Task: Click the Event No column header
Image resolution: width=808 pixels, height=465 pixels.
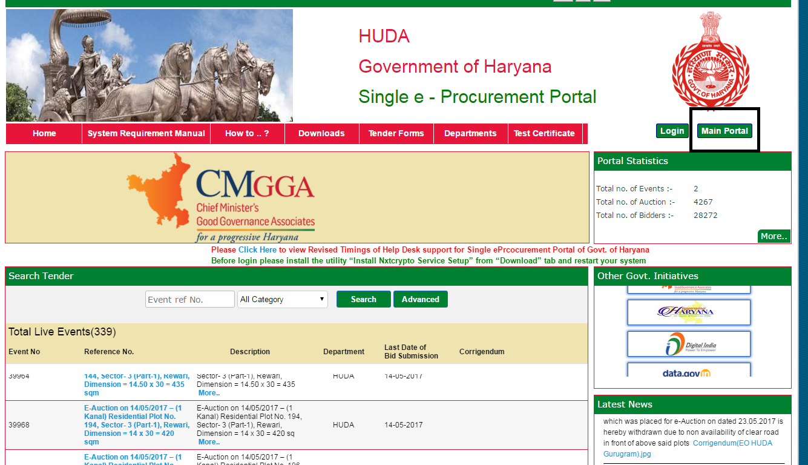Action: tap(24, 352)
